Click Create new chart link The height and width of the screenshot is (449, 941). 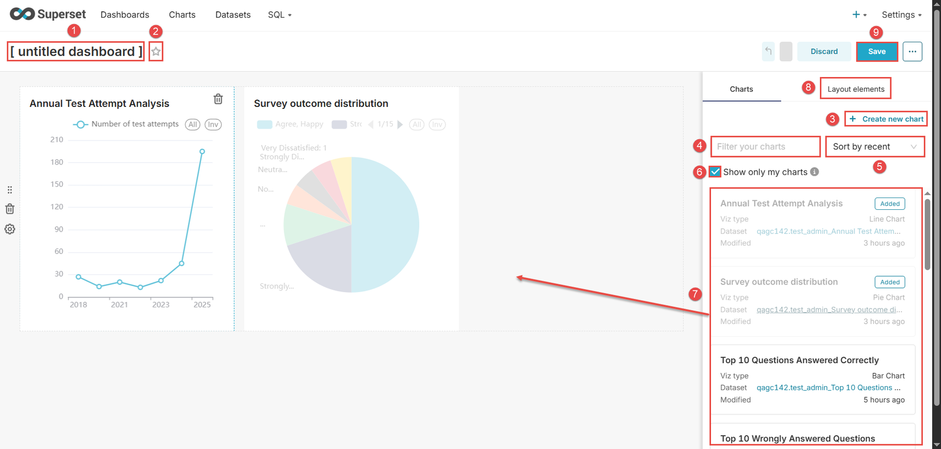886,119
